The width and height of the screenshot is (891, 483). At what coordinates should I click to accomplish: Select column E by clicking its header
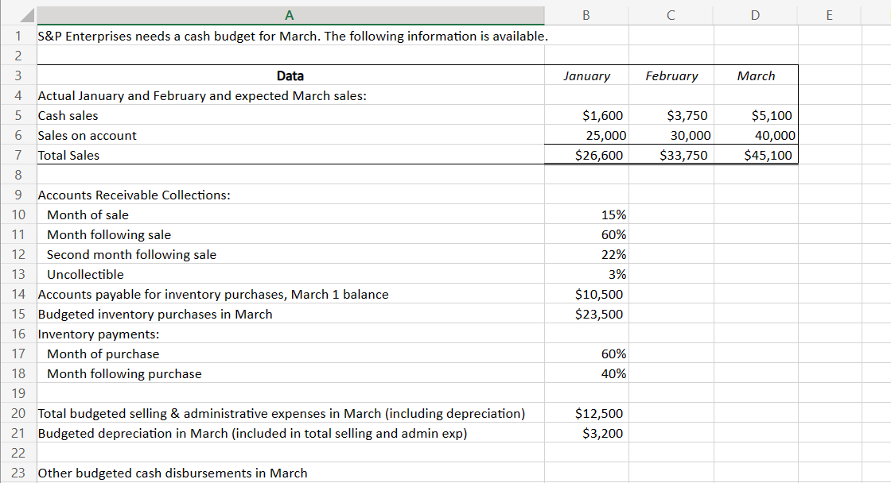tap(830, 14)
